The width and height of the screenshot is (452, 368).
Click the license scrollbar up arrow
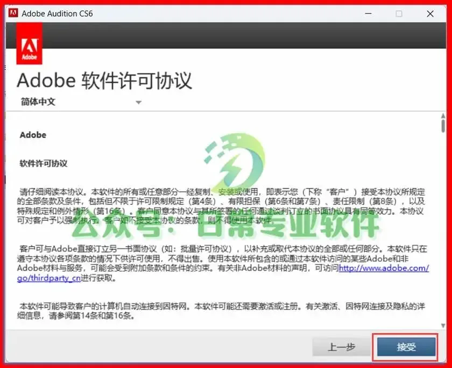[443, 116]
